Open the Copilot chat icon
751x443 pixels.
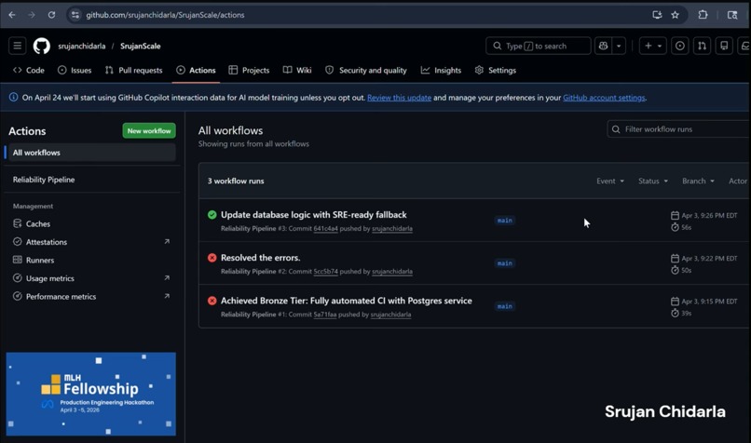click(x=604, y=46)
